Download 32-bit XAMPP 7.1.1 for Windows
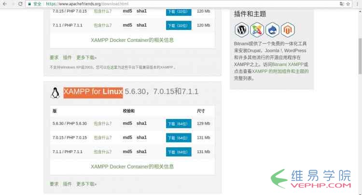Viewport: 362px width, 195px height. point(179,26)
